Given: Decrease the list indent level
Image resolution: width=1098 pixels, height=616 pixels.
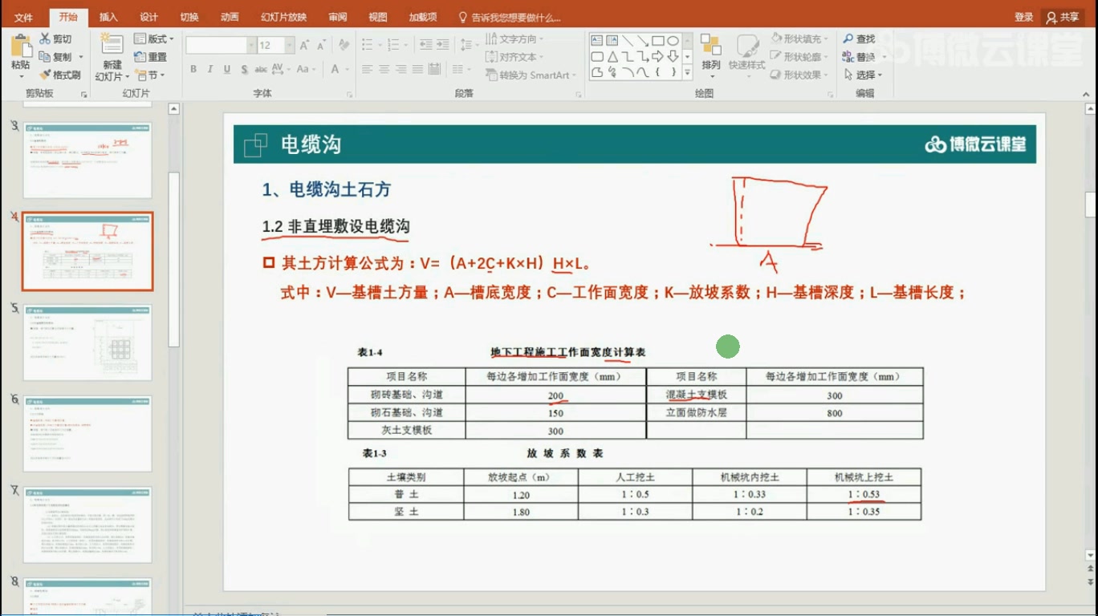Looking at the screenshot, I should 425,46.
